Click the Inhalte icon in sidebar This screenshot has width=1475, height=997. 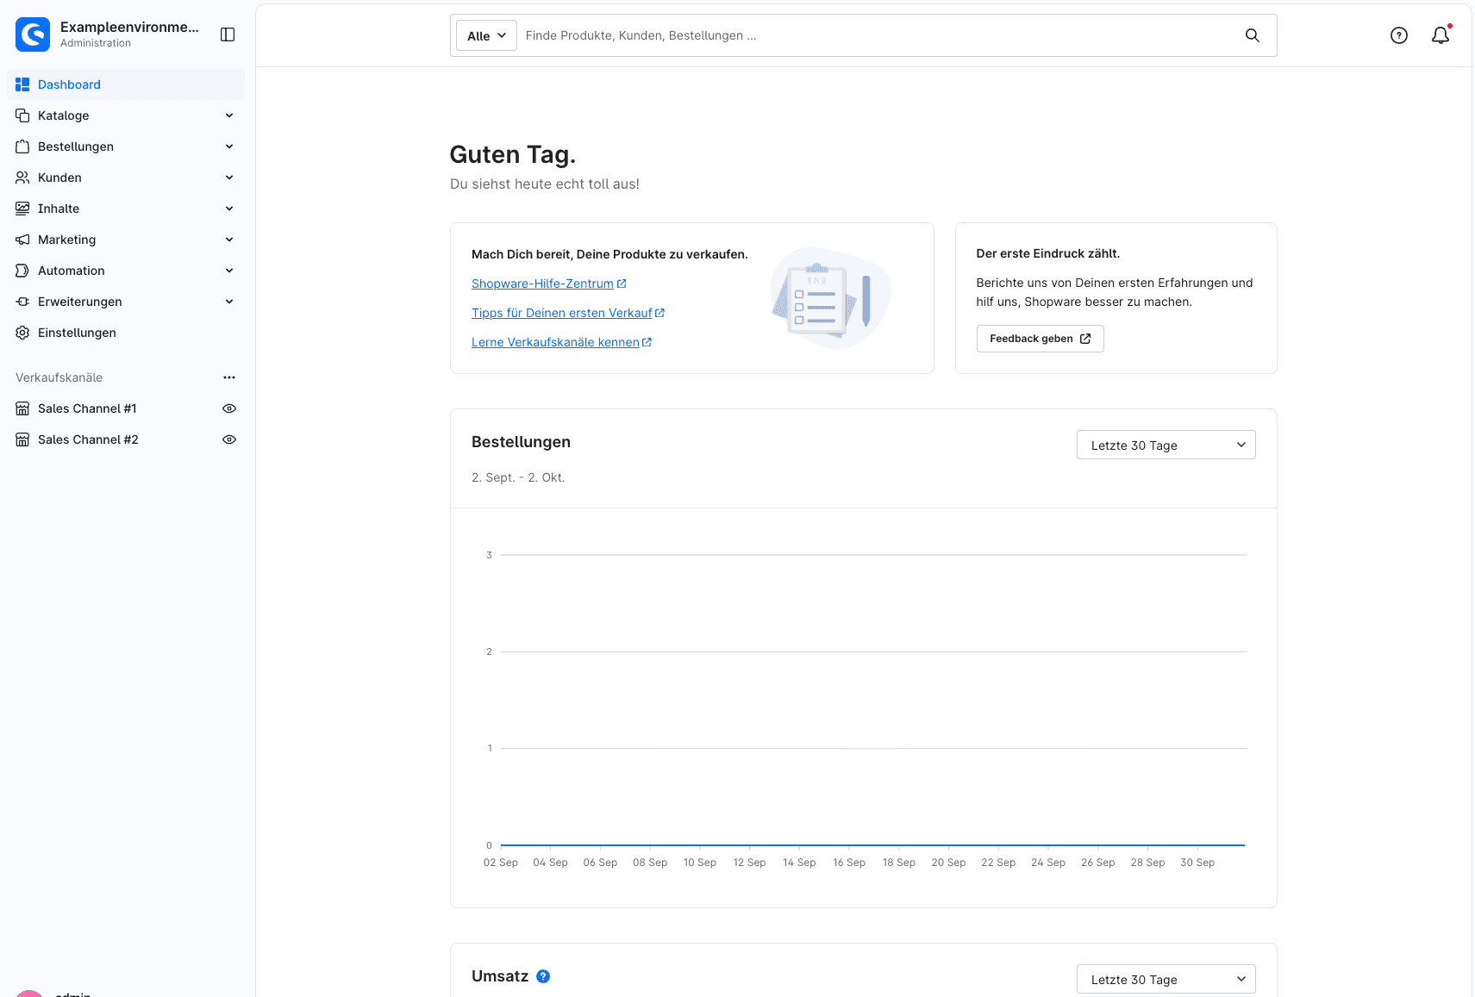coord(22,209)
